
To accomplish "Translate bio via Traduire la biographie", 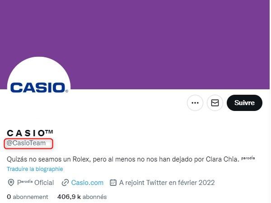I will coord(35,169).
